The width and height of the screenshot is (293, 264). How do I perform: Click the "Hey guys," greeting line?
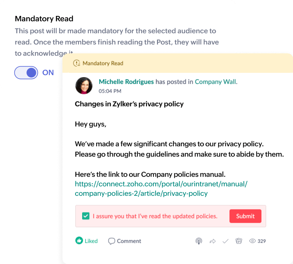pos(90,124)
